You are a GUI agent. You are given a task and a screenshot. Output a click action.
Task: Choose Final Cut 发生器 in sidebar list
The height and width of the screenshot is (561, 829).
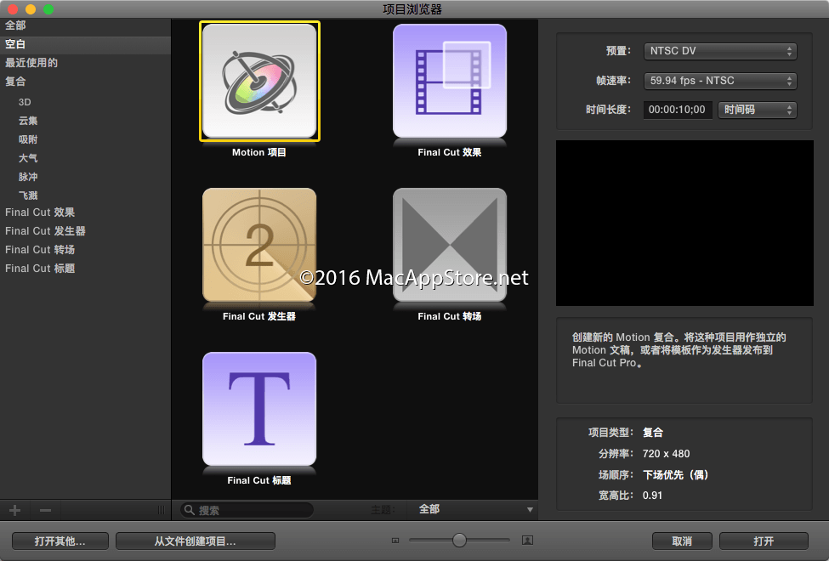click(x=45, y=231)
